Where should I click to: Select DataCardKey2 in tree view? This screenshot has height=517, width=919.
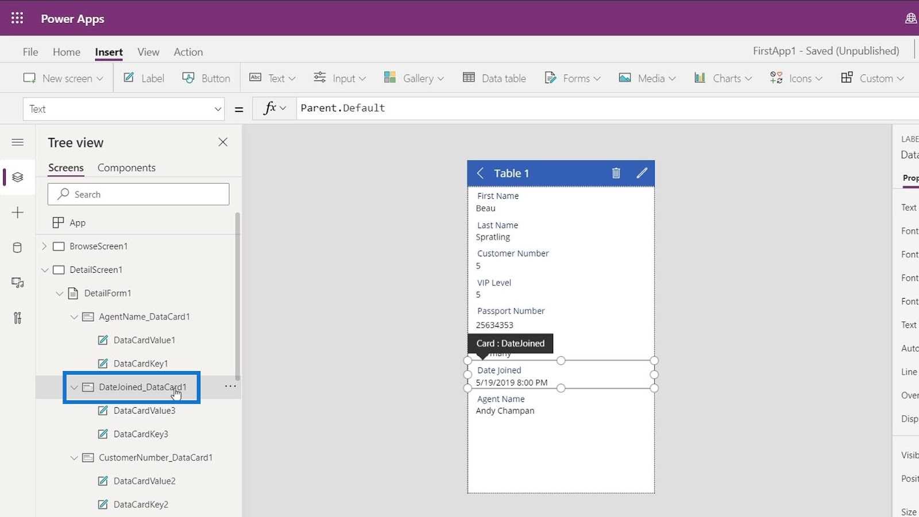click(141, 504)
